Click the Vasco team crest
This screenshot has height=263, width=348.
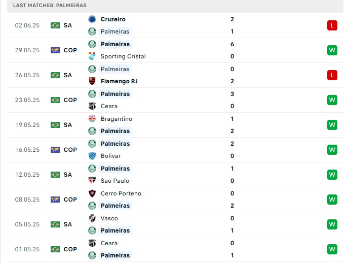tap(92, 218)
